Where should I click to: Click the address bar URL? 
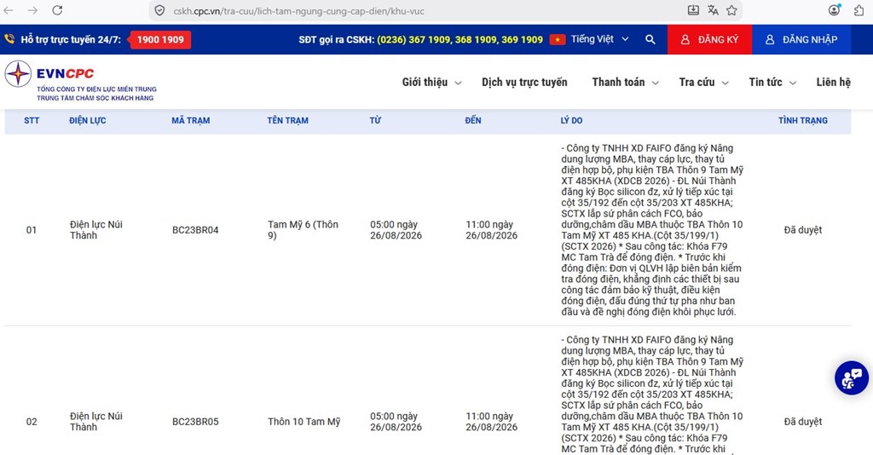(298, 11)
